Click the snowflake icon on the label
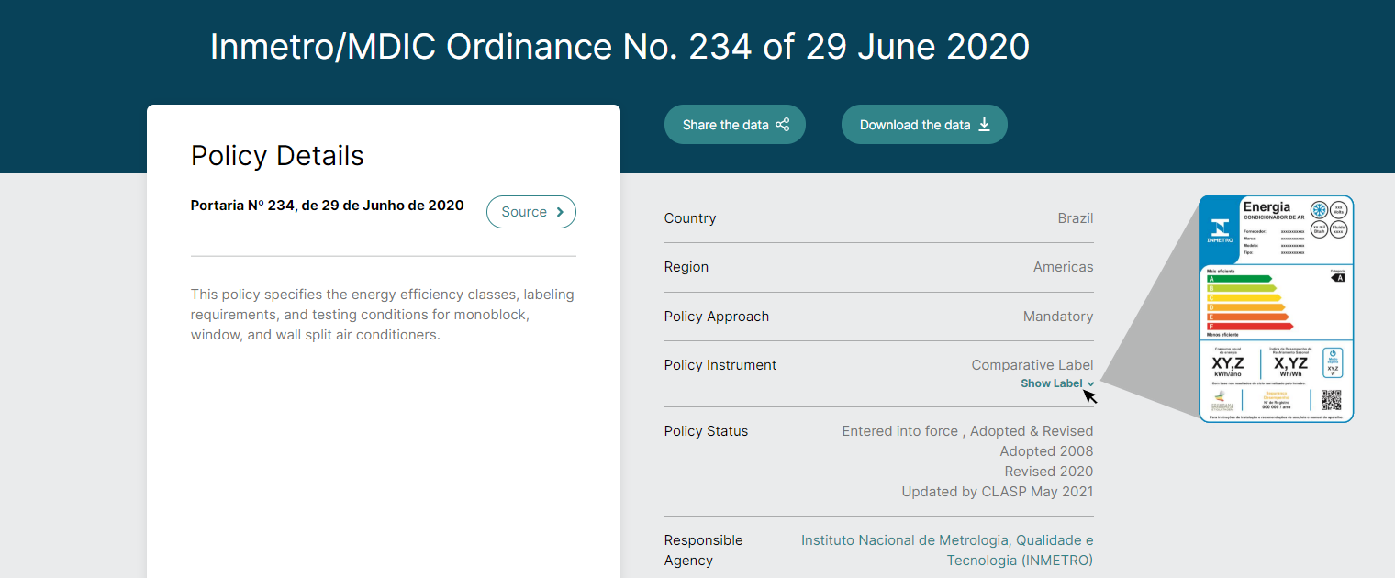 click(x=1319, y=209)
